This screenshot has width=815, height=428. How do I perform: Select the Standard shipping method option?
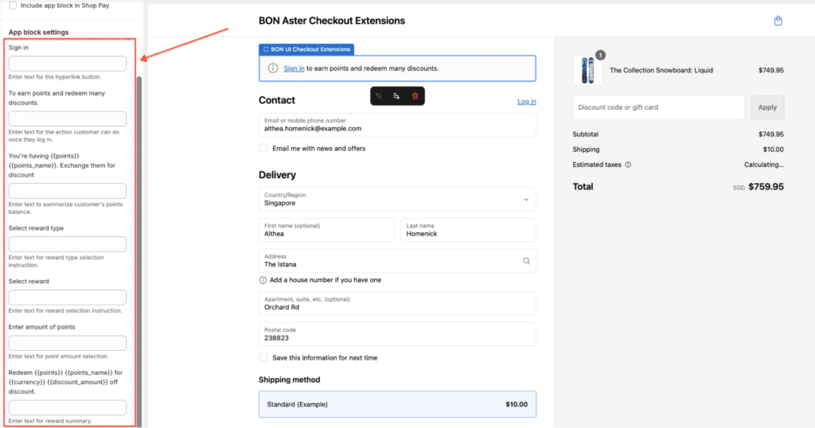pos(397,404)
